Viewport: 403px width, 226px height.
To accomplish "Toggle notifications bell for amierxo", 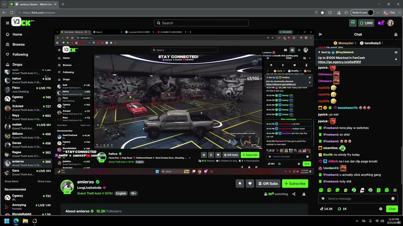I will pos(240,184).
